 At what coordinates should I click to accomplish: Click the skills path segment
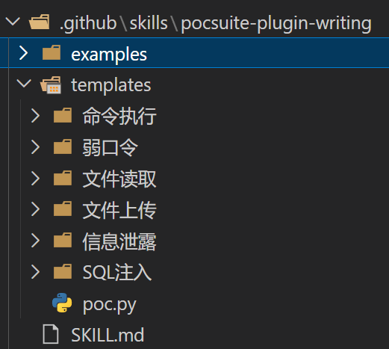[x=149, y=23]
